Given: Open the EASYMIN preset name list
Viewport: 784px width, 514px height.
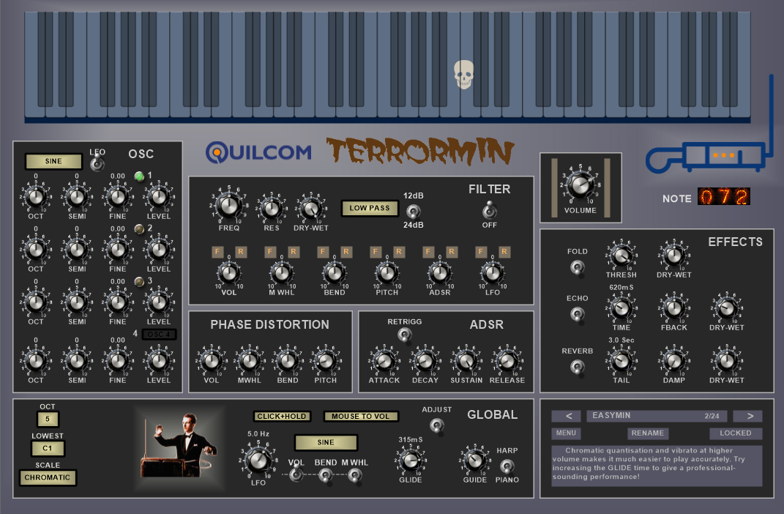Looking at the screenshot, I should [x=656, y=416].
